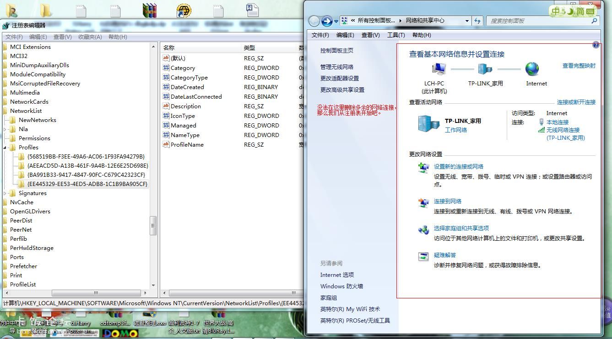
Task: Expand the Nla registry key
Action: coord(5,129)
